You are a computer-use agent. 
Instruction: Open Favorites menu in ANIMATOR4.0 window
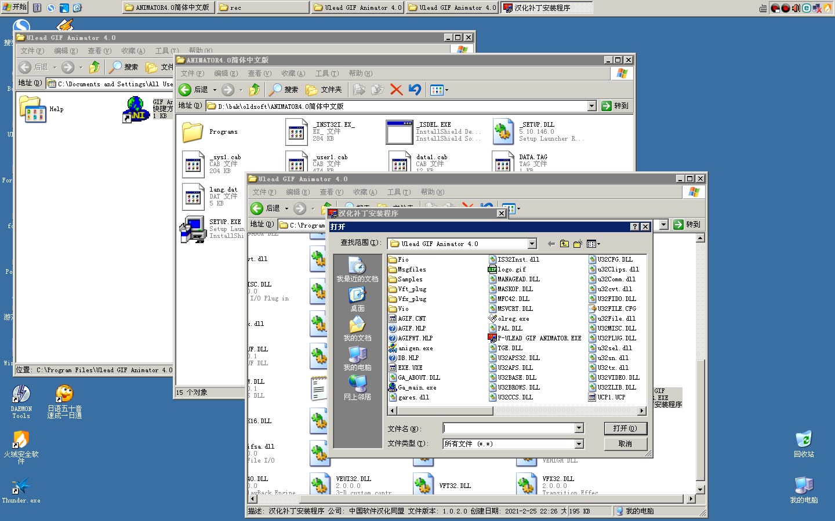(x=293, y=74)
